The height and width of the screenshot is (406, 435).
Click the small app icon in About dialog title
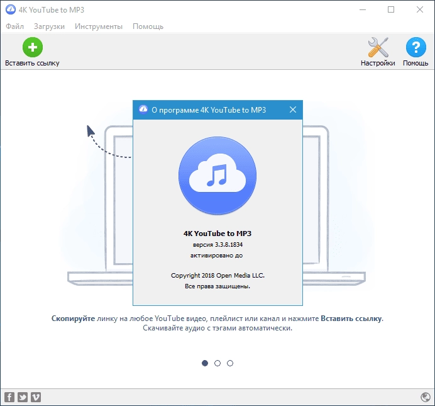click(x=143, y=110)
